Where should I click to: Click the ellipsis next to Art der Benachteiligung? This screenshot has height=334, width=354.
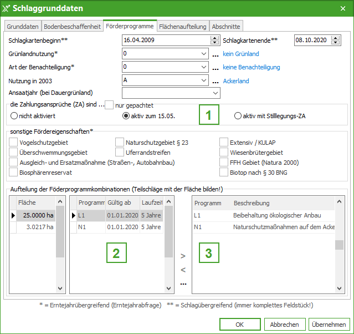(216, 68)
